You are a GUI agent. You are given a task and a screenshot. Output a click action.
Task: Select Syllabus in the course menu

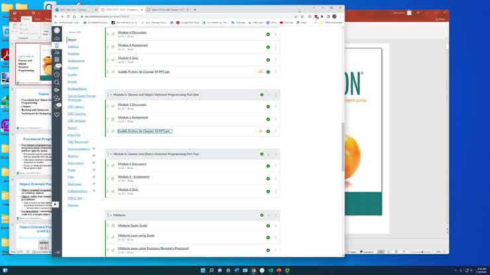(x=73, y=46)
